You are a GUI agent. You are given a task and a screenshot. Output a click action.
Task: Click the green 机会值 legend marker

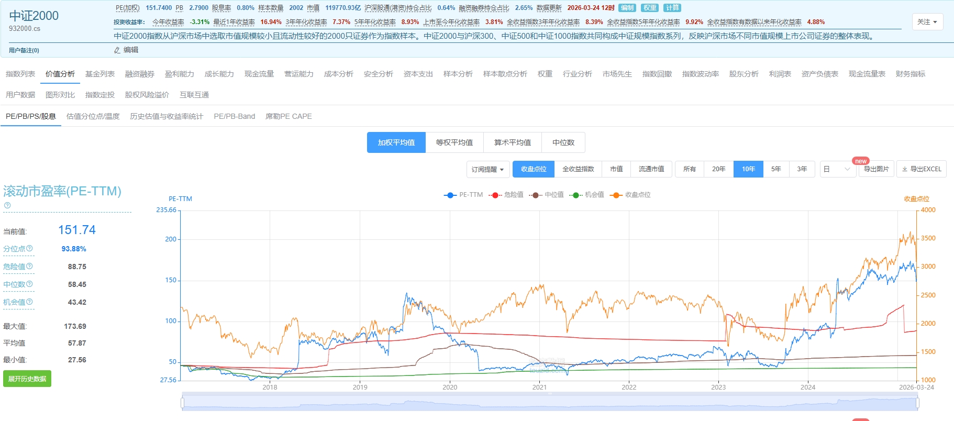point(575,195)
